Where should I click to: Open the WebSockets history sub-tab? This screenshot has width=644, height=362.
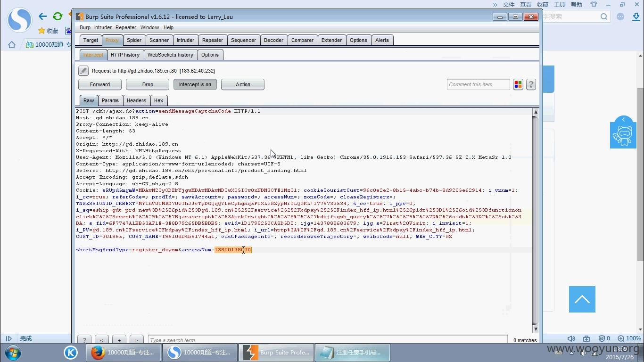pyautogui.click(x=170, y=55)
